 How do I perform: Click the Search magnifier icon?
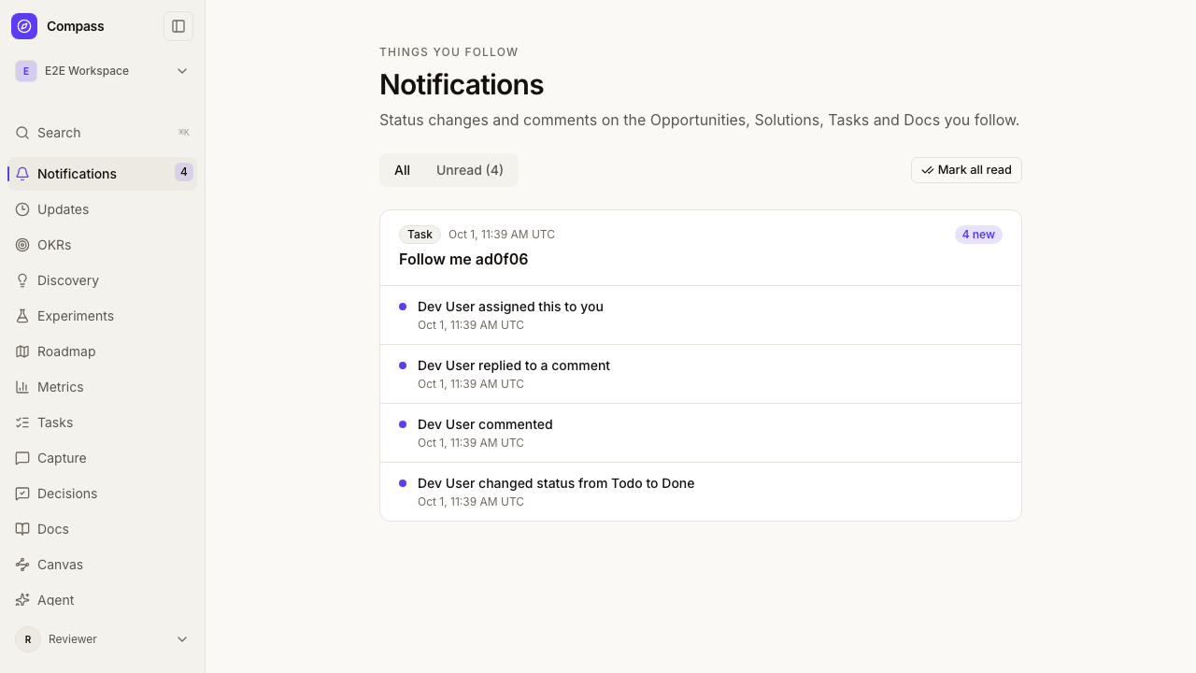(22, 133)
